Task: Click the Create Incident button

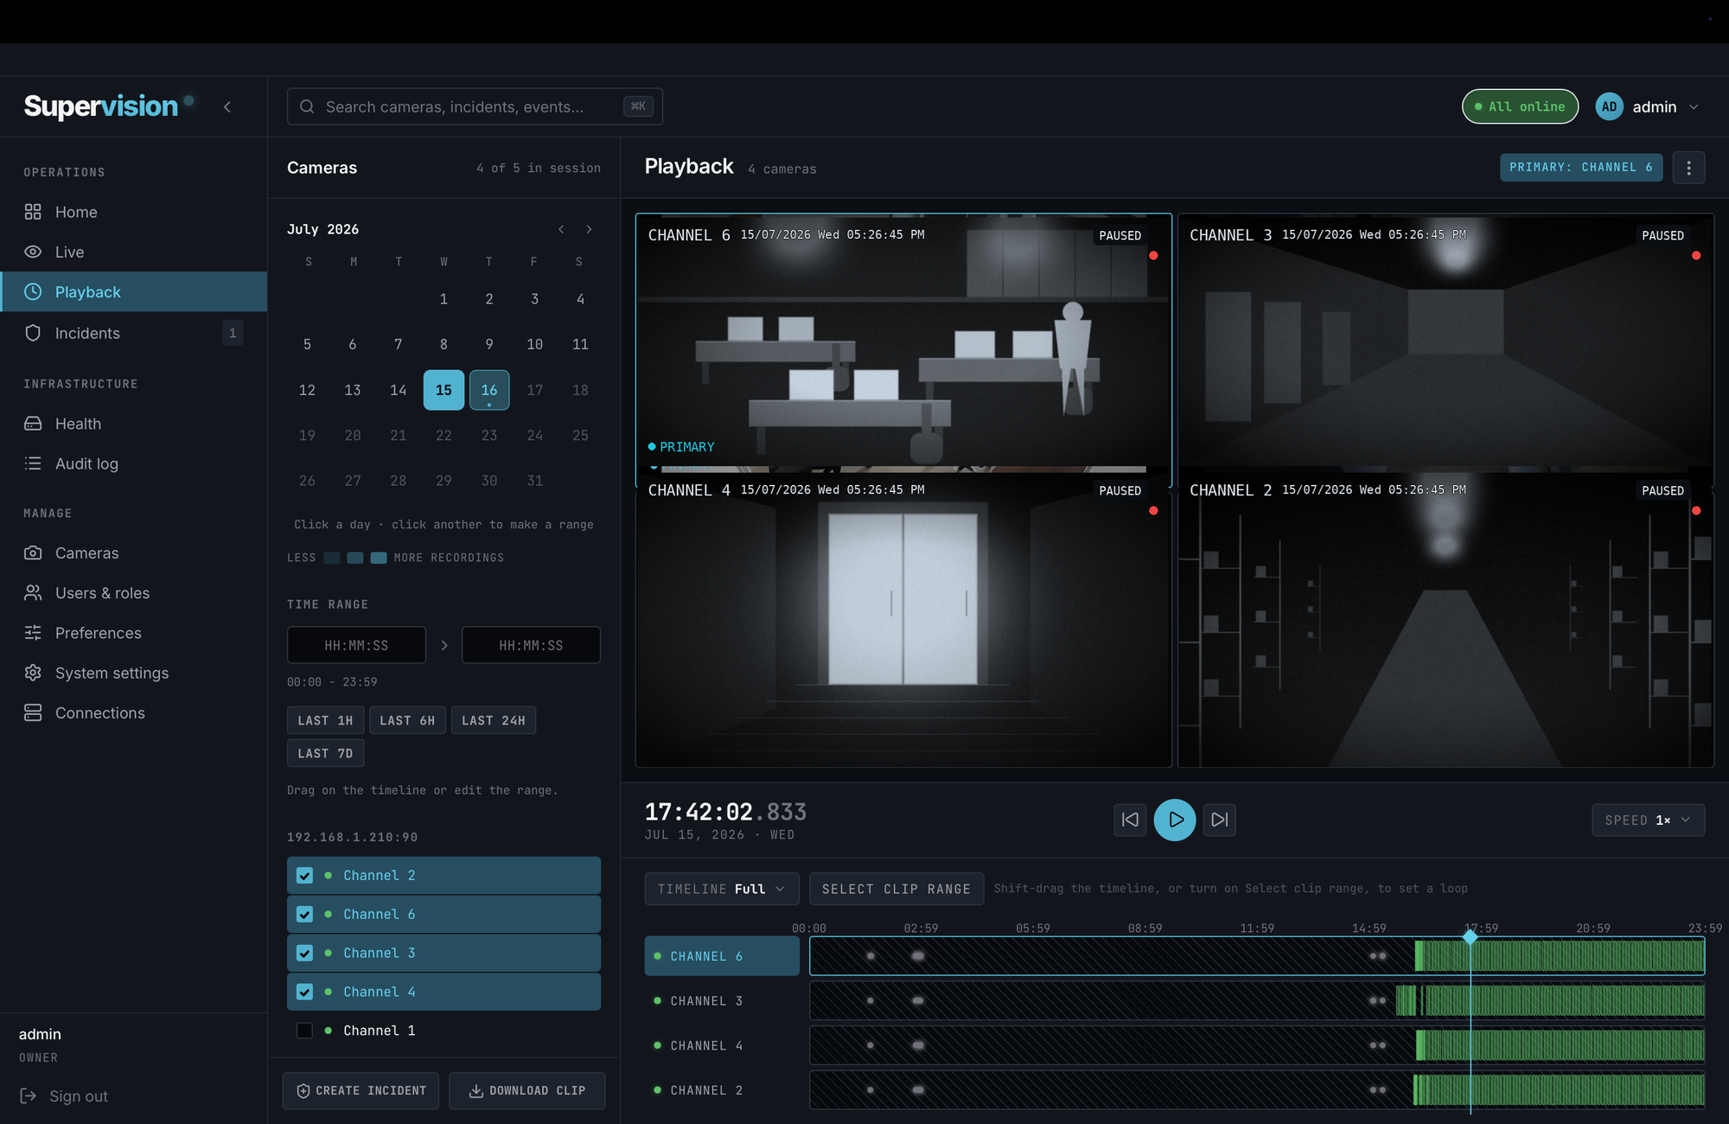Action: [x=360, y=1091]
